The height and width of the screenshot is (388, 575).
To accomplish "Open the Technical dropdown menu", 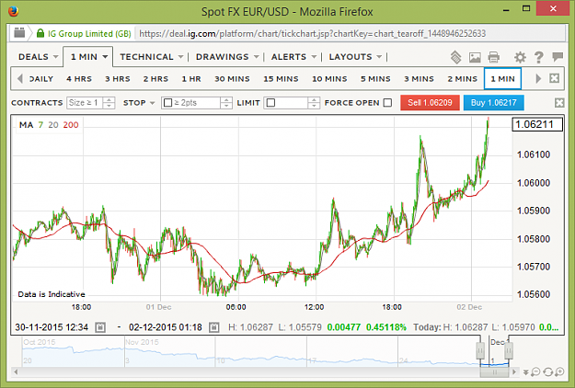I will tap(152, 57).
